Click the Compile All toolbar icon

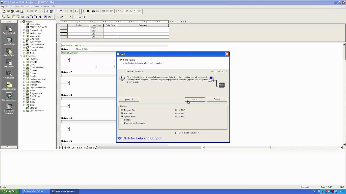tap(51, 11)
